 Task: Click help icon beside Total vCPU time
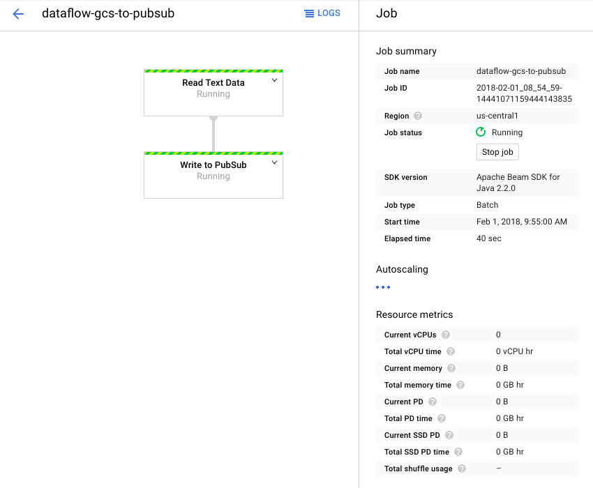(x=451, y=351)
